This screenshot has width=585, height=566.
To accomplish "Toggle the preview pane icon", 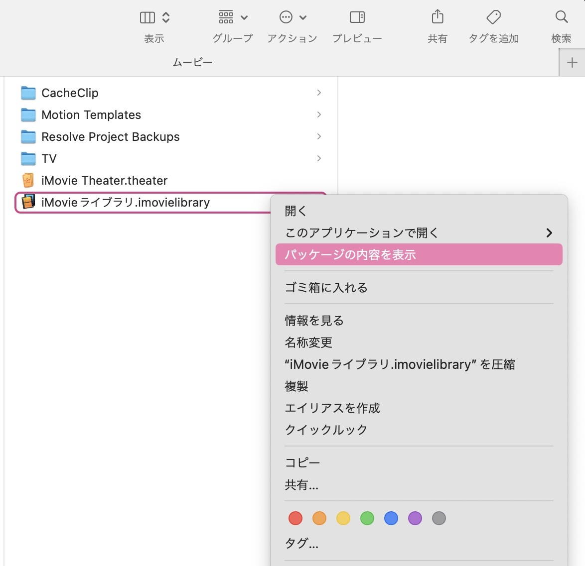I will pos(357,17).
